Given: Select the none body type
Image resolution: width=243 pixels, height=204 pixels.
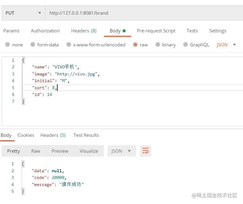Looking at the screenshot, I should tap(14, 45).
